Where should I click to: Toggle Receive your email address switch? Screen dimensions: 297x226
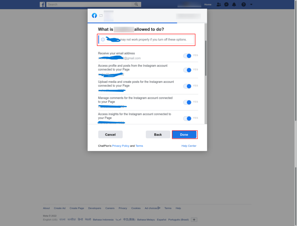click(187, 56)
